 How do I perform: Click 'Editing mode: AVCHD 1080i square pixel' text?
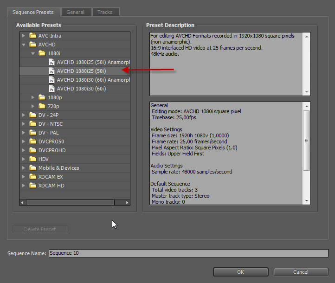coord(196,111)
